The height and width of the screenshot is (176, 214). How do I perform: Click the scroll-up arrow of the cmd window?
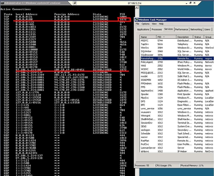[137, 7]
